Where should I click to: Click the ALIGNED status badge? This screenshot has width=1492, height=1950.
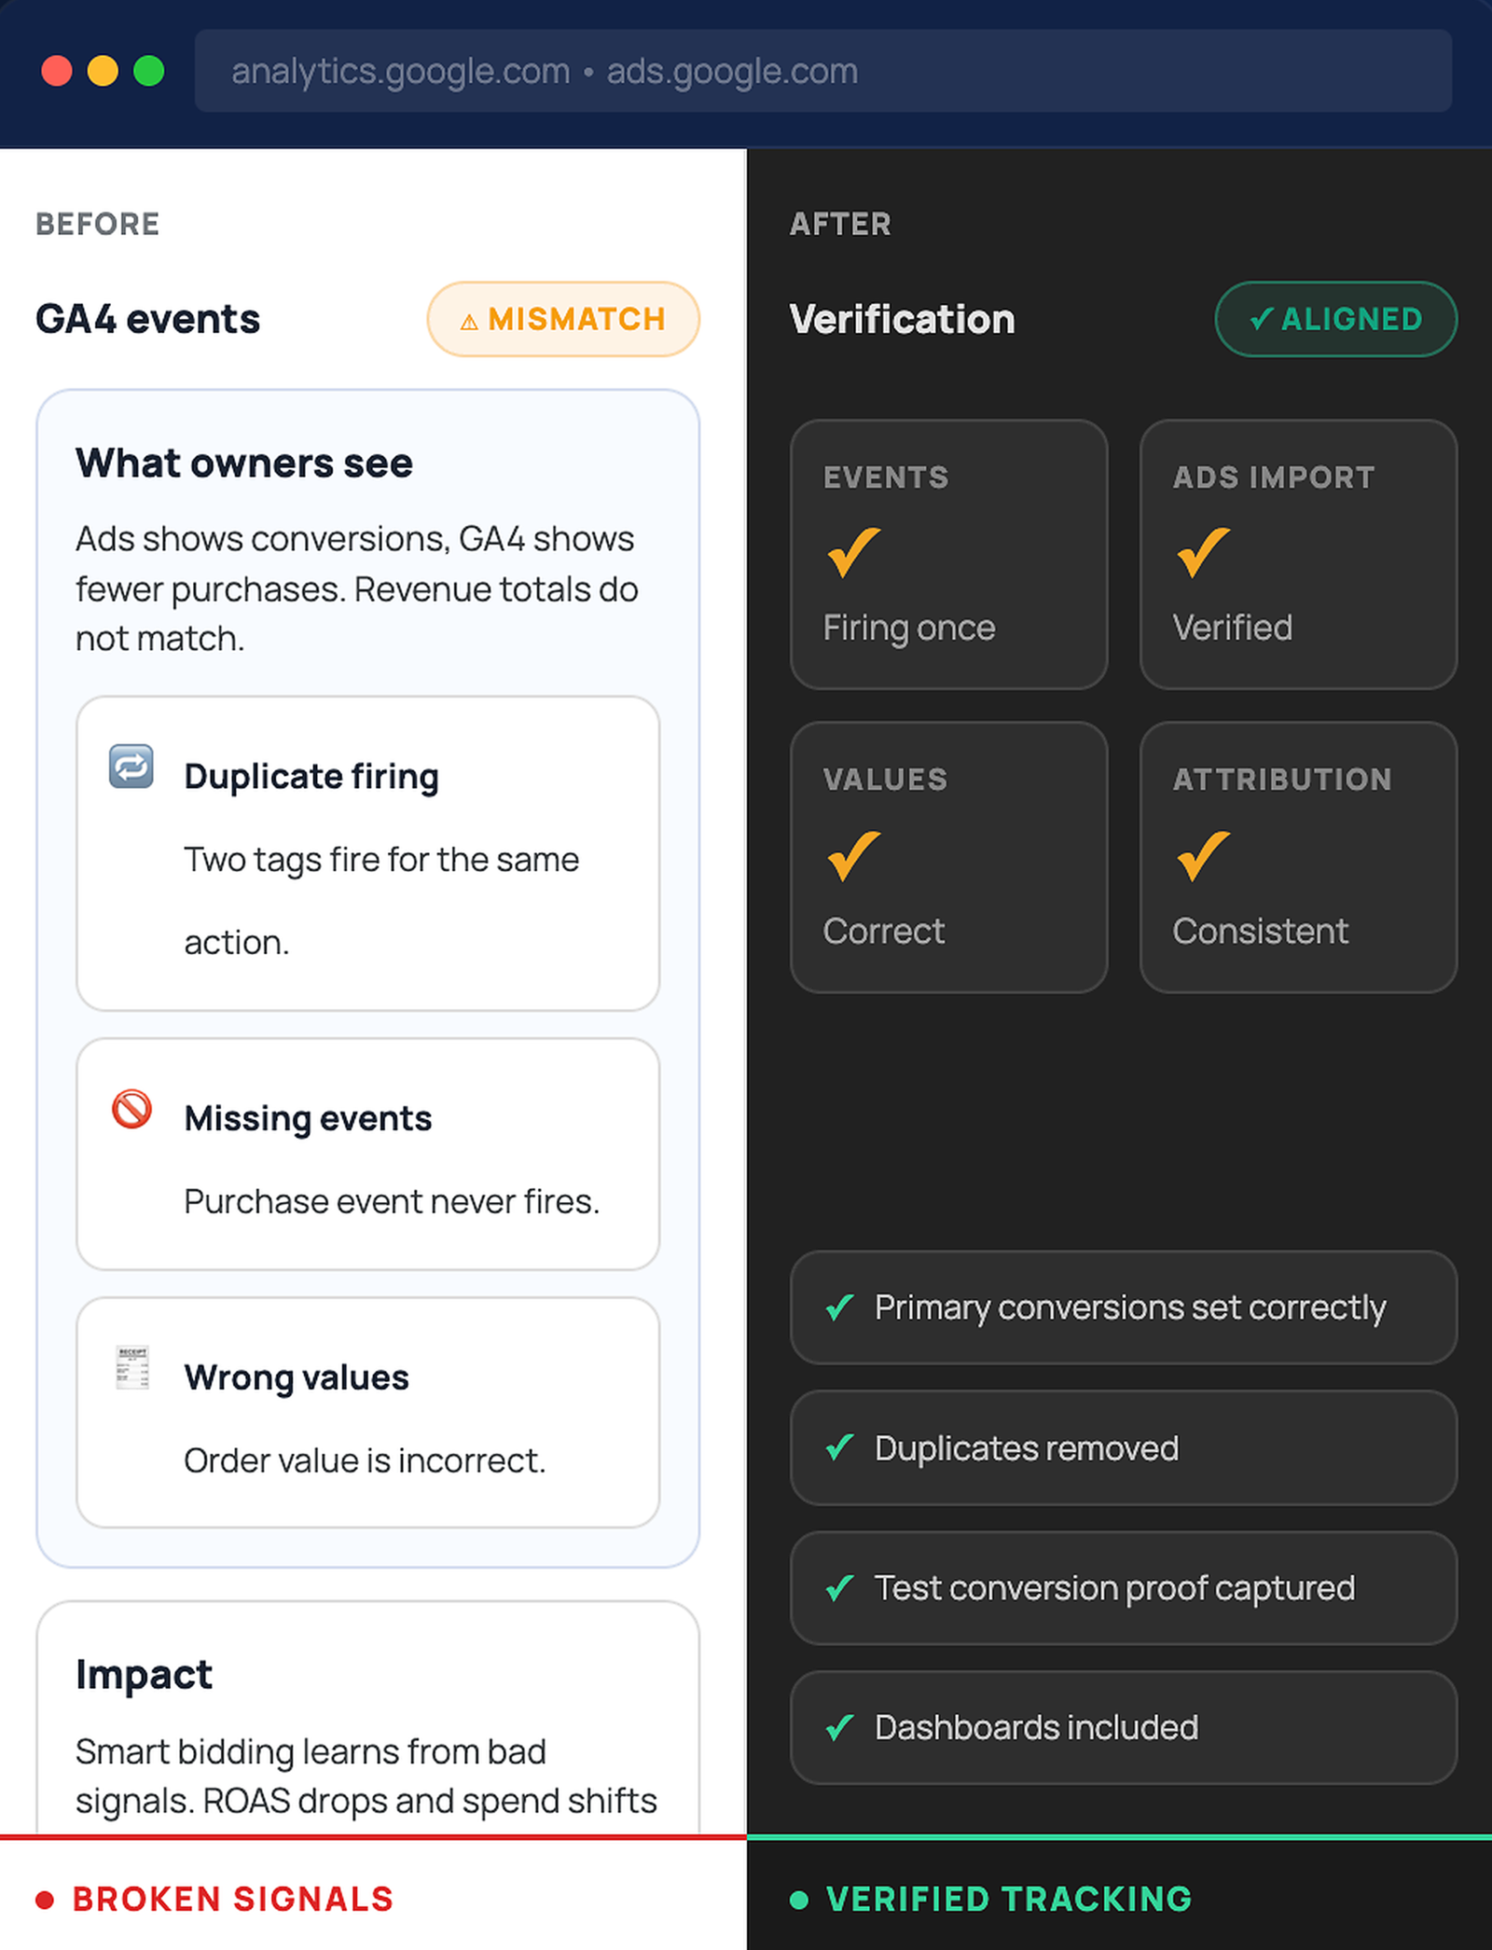1335,319
